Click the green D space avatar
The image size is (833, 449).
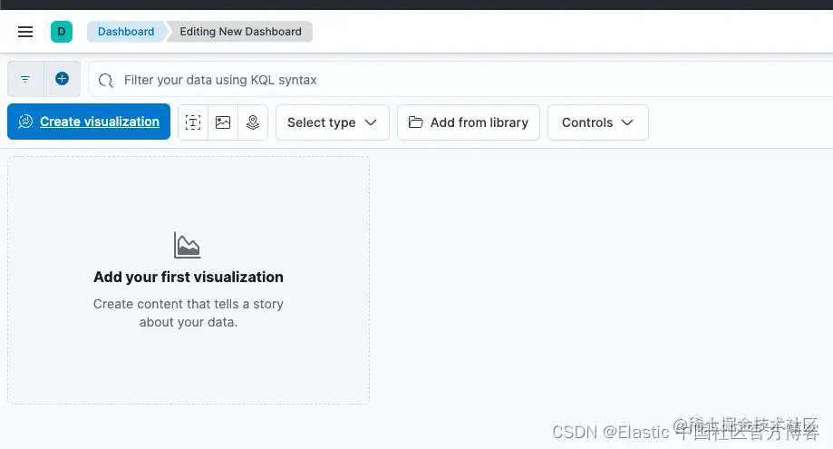(x=62, y=32)
